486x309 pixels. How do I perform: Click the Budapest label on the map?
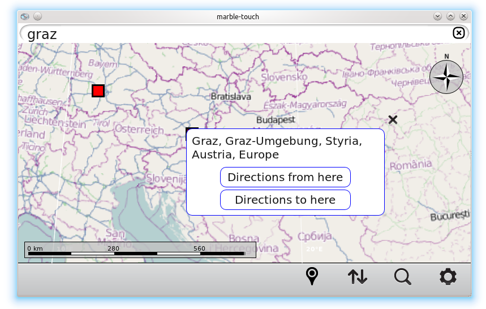click(276, 120)
